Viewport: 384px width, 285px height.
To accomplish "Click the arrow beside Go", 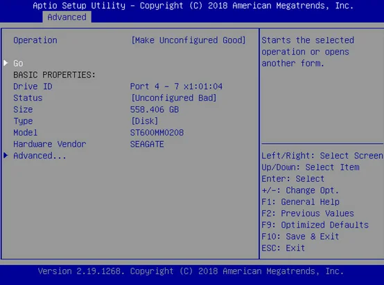I will [x=6, y=63].
